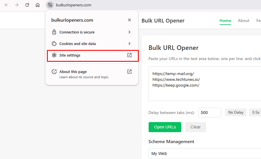Select the https://www.techtunes.io/ line
Viewport: 261px width, 159px height.
tap(176, 79)
